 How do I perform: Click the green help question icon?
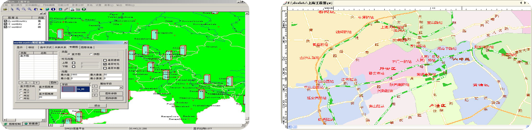tap(84, 9)
